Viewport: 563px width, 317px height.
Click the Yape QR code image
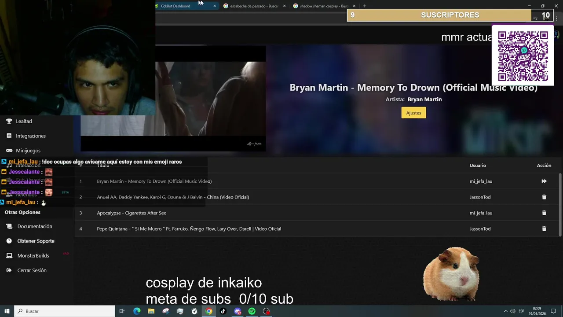click(523, 55)
